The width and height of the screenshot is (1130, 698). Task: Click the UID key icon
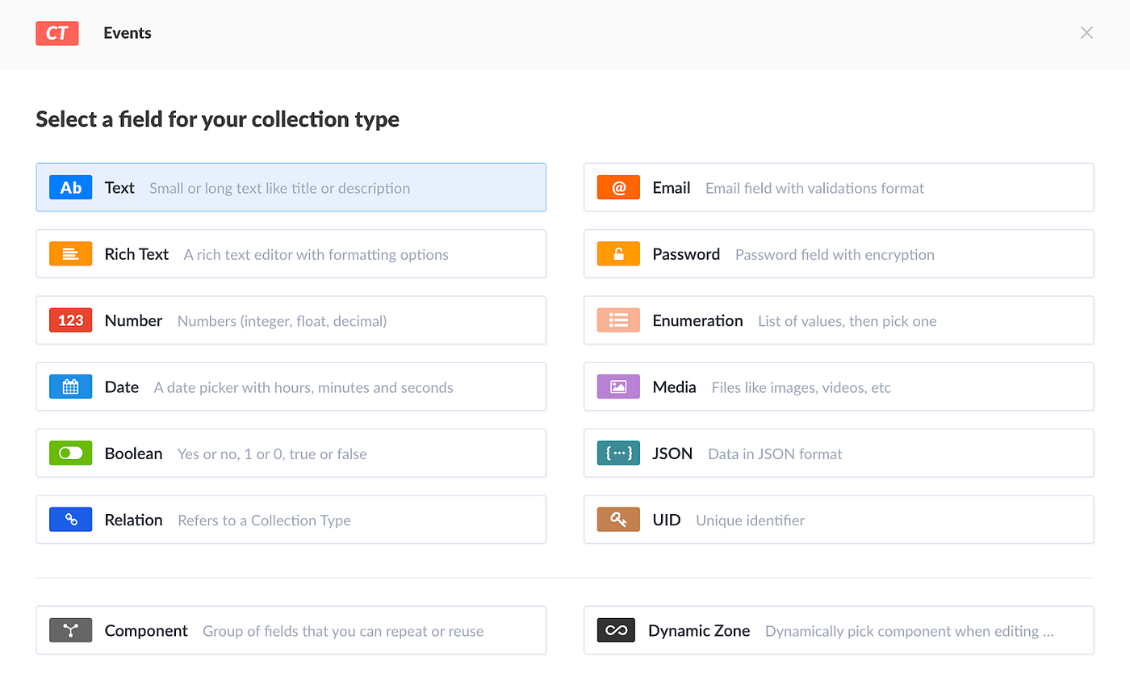point(618,519)
